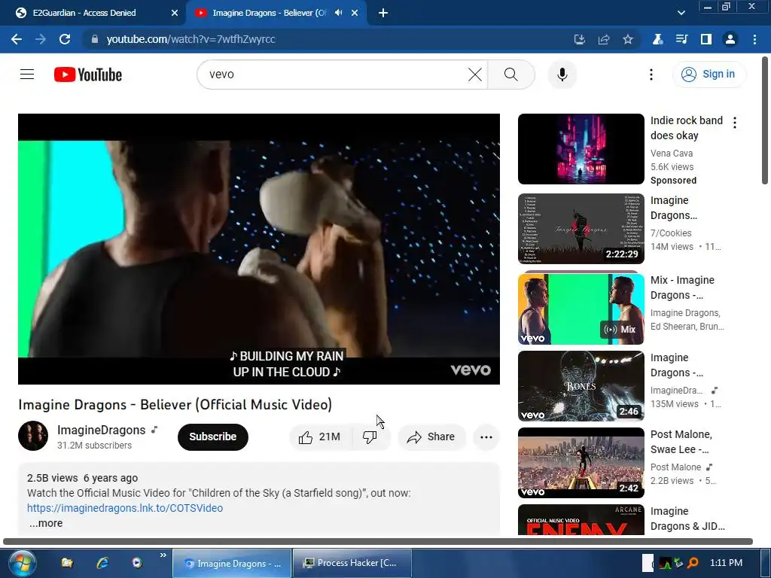Click Post Malone channel name
The width and height of the screenshot is (771, 578).
pos(675,467)
